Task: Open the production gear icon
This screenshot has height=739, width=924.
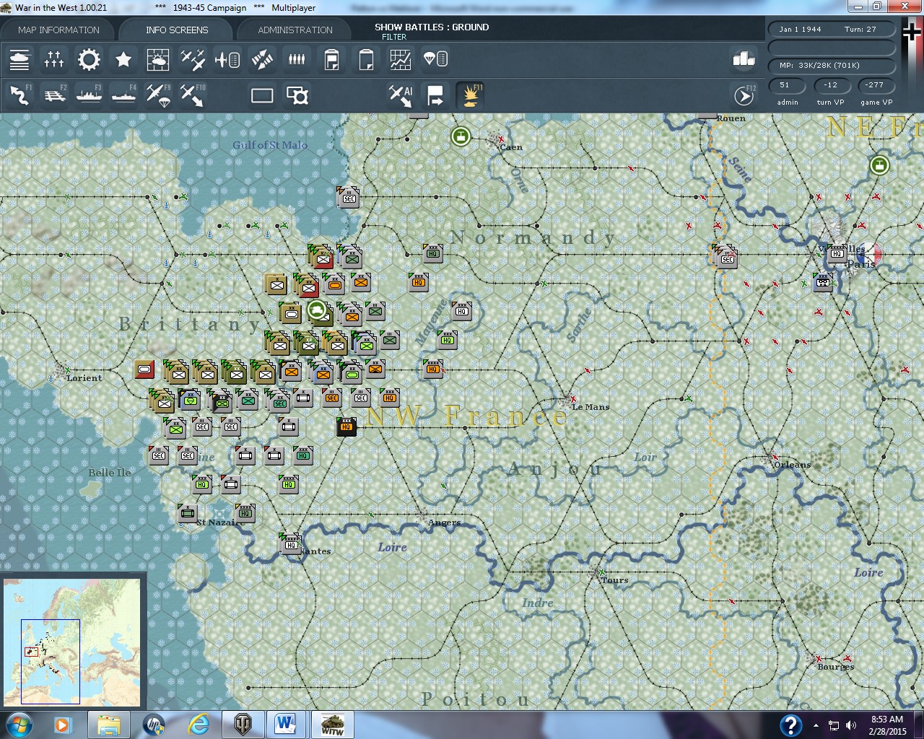Action: tap(89, 59)
